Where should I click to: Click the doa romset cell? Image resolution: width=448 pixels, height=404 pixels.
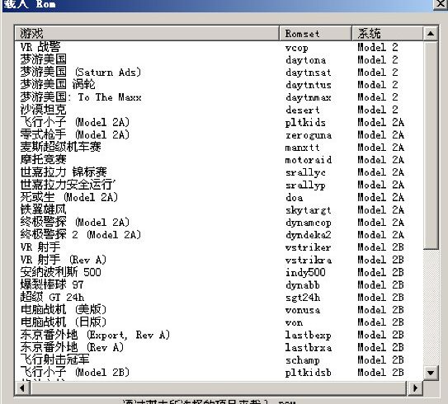294,198
